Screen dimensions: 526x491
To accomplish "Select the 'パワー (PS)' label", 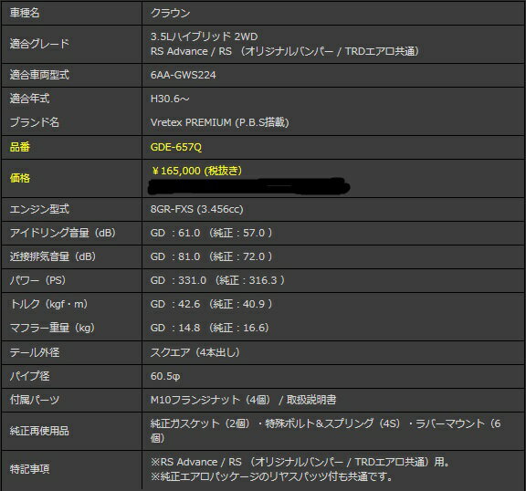I will [x=38, y=280].
